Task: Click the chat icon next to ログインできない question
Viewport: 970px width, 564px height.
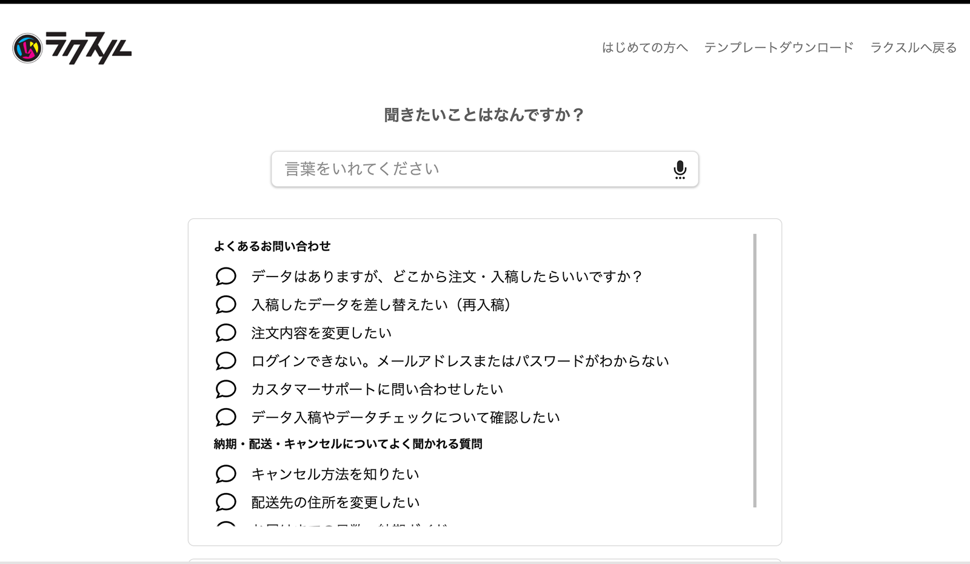Action: coord(226,360)
